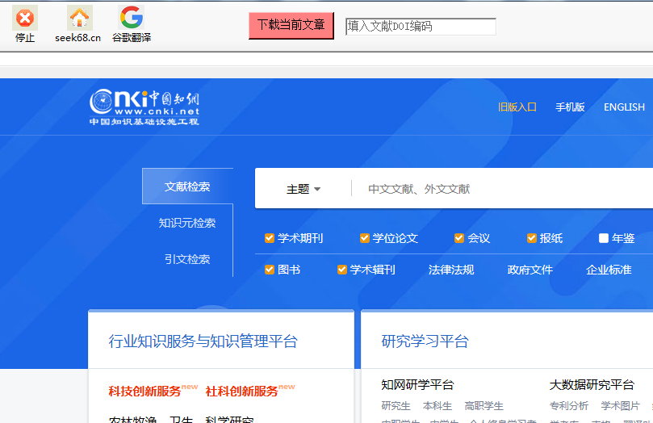Select the 知识元检索 tab
This screenshot has width=653, height=423.
[187, 223]
